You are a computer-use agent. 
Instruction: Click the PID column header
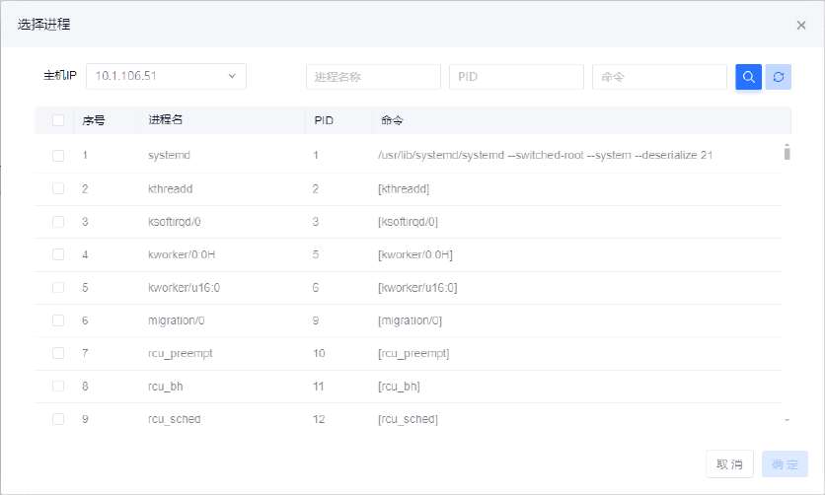click(x=324, y=120)
